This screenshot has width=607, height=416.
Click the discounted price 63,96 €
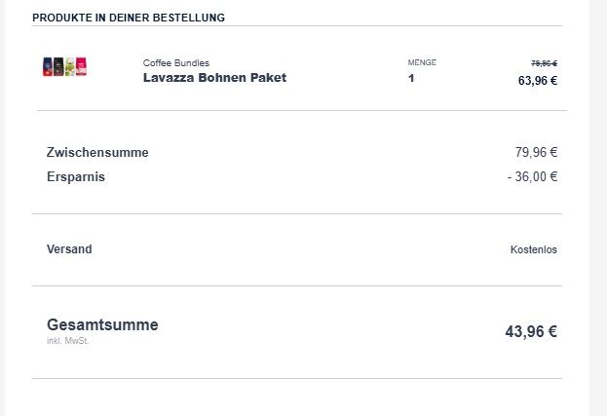[538, 81]
